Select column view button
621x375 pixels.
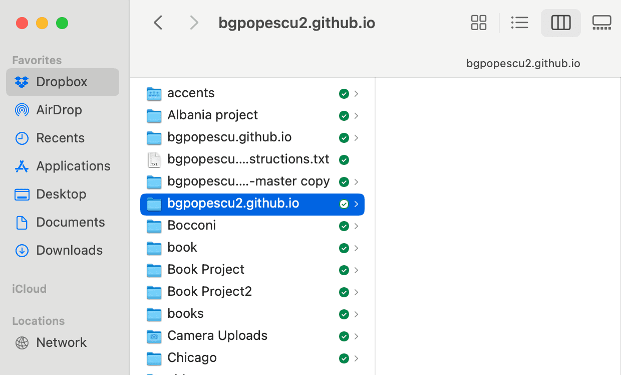point(560,23)
